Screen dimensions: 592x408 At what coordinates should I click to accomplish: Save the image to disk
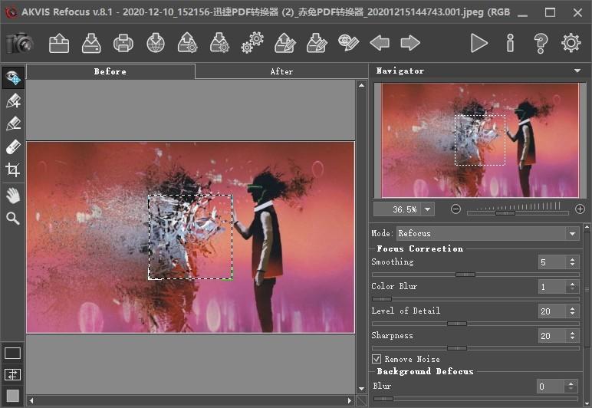click(x=91, y=43)
